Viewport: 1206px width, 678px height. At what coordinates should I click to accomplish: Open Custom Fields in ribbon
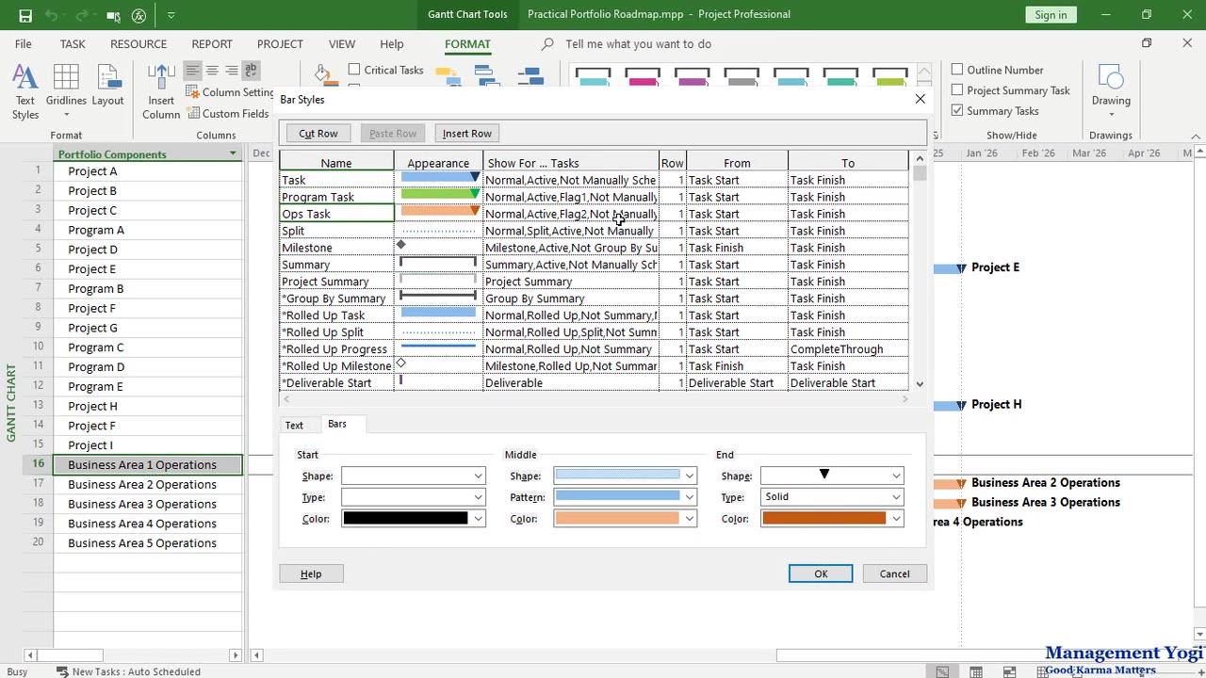(x=228, y=113)
